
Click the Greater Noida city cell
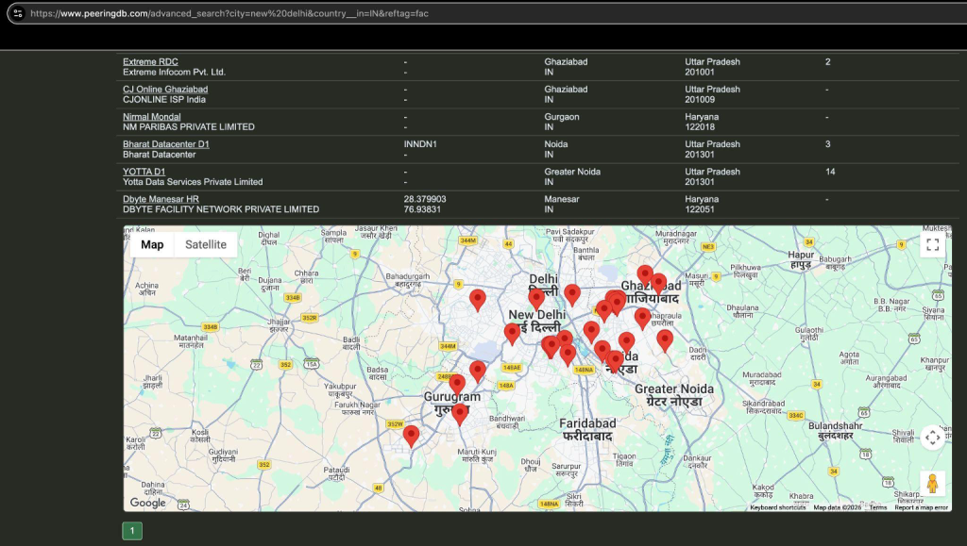(x=572, y=172)
